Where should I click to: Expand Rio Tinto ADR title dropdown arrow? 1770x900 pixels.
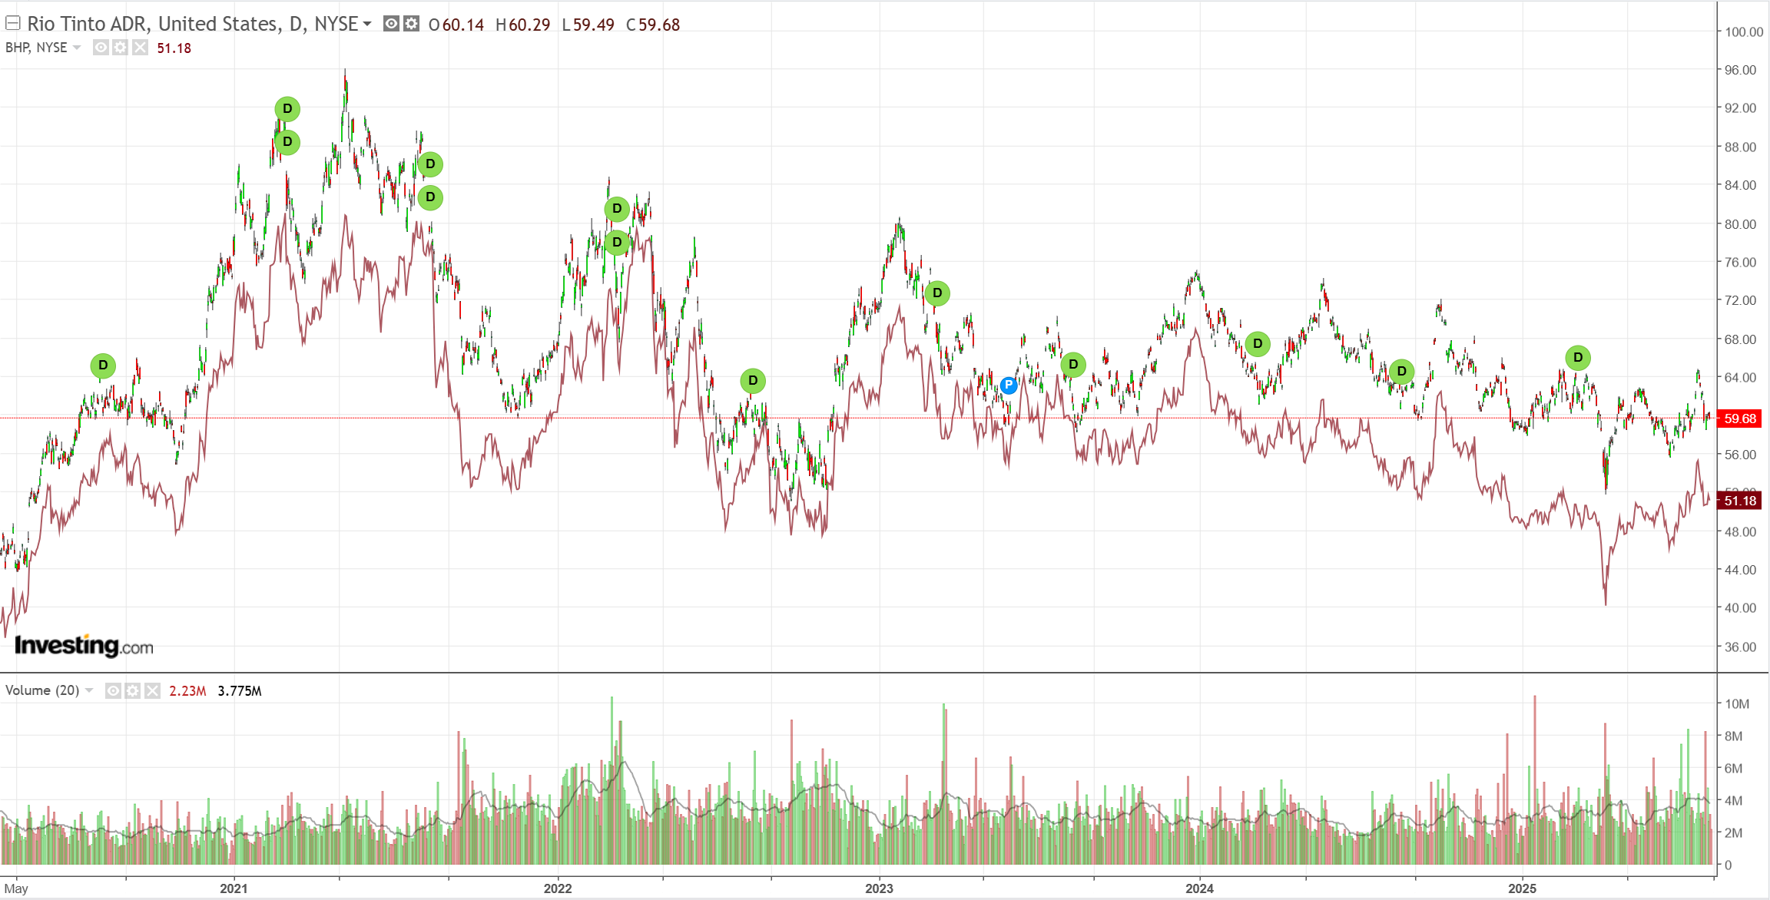point(367,24)
